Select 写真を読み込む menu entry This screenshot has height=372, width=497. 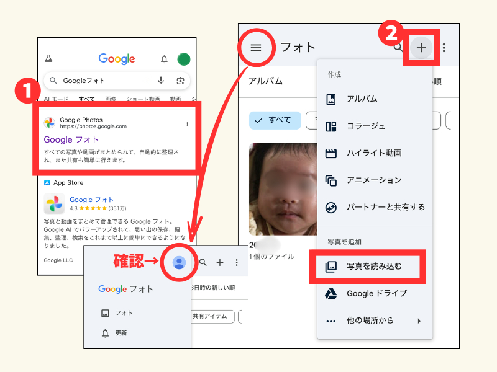tap(374, 267)
